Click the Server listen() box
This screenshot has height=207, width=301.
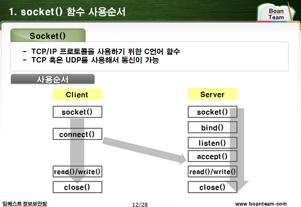(x=213, y=143)
